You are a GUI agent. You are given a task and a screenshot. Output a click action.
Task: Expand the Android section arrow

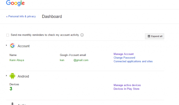coord(7,76)
